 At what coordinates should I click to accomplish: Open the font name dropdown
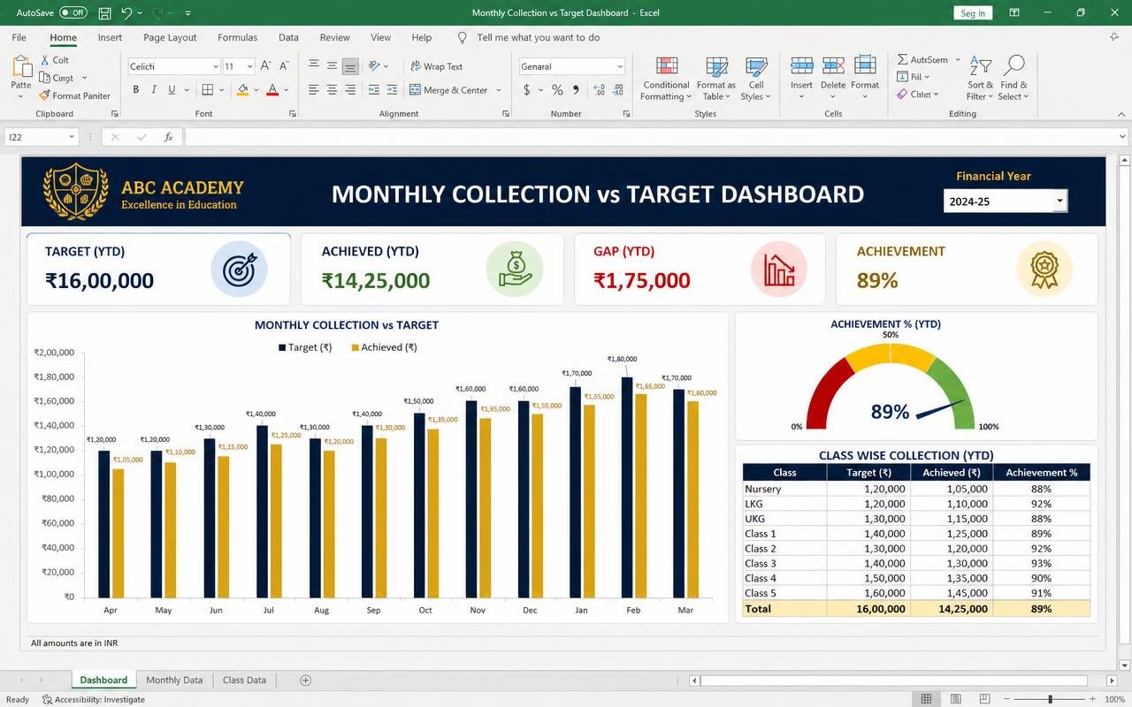click(x=215, y=66)
